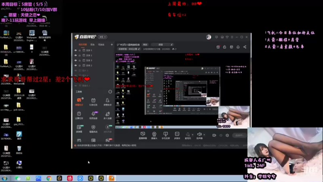
Task: Toggle the preview eye icon near gear
Action: coord(221,135)
